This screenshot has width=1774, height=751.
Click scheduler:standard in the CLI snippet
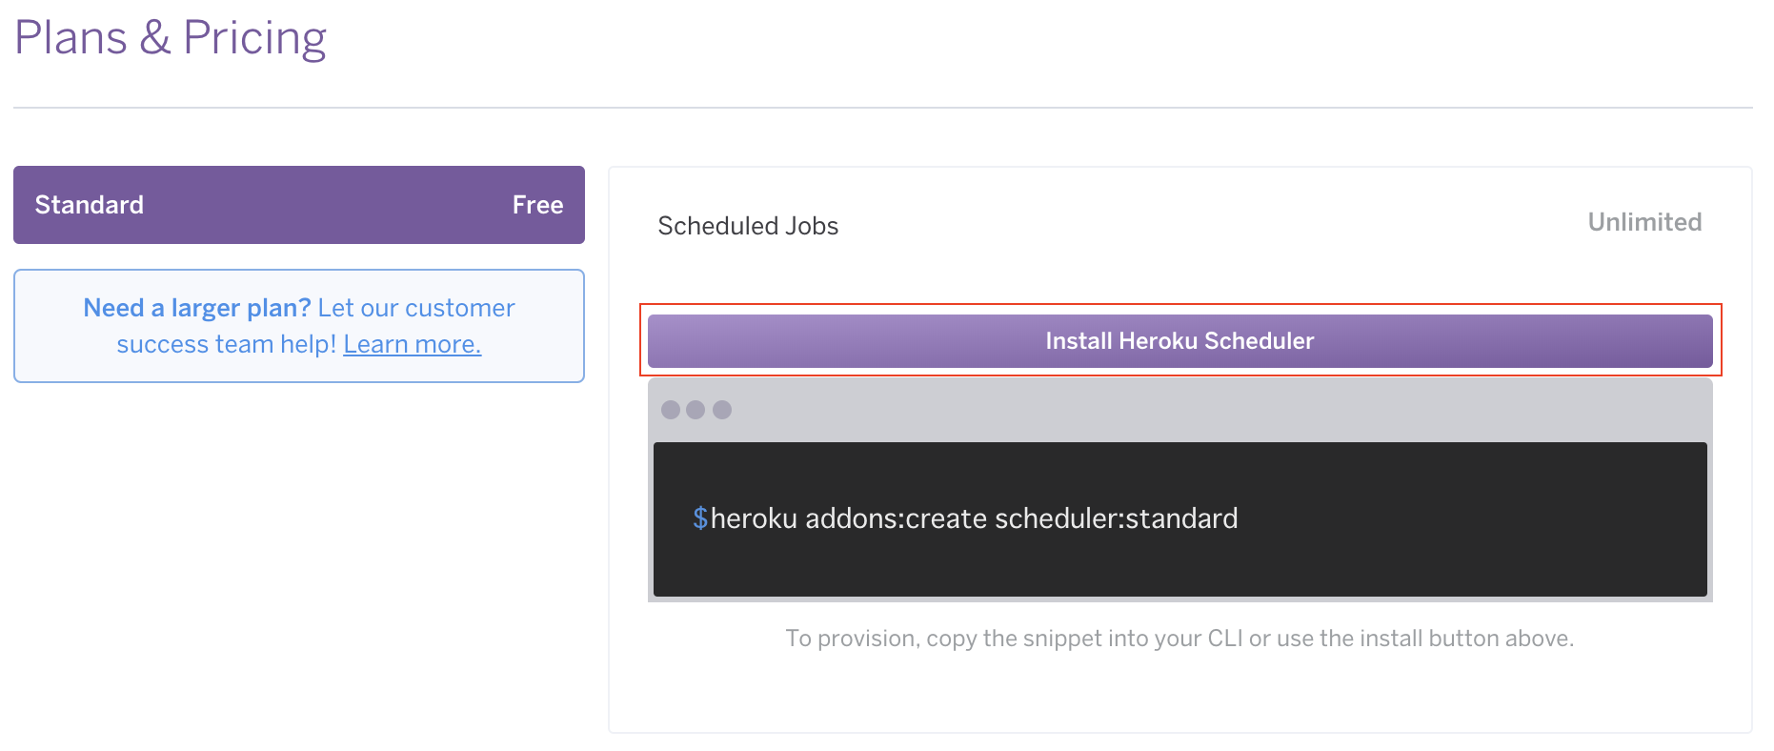point(1117,518)
